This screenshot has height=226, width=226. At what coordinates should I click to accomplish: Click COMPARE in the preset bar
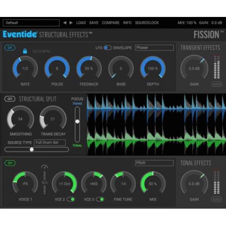pos(111,23)
